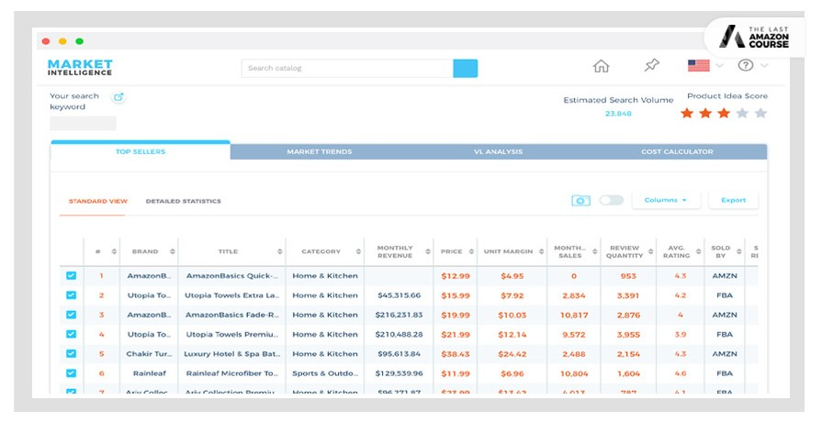
Task: Open the help question mark icon
Action: click(x=746, y=65)
